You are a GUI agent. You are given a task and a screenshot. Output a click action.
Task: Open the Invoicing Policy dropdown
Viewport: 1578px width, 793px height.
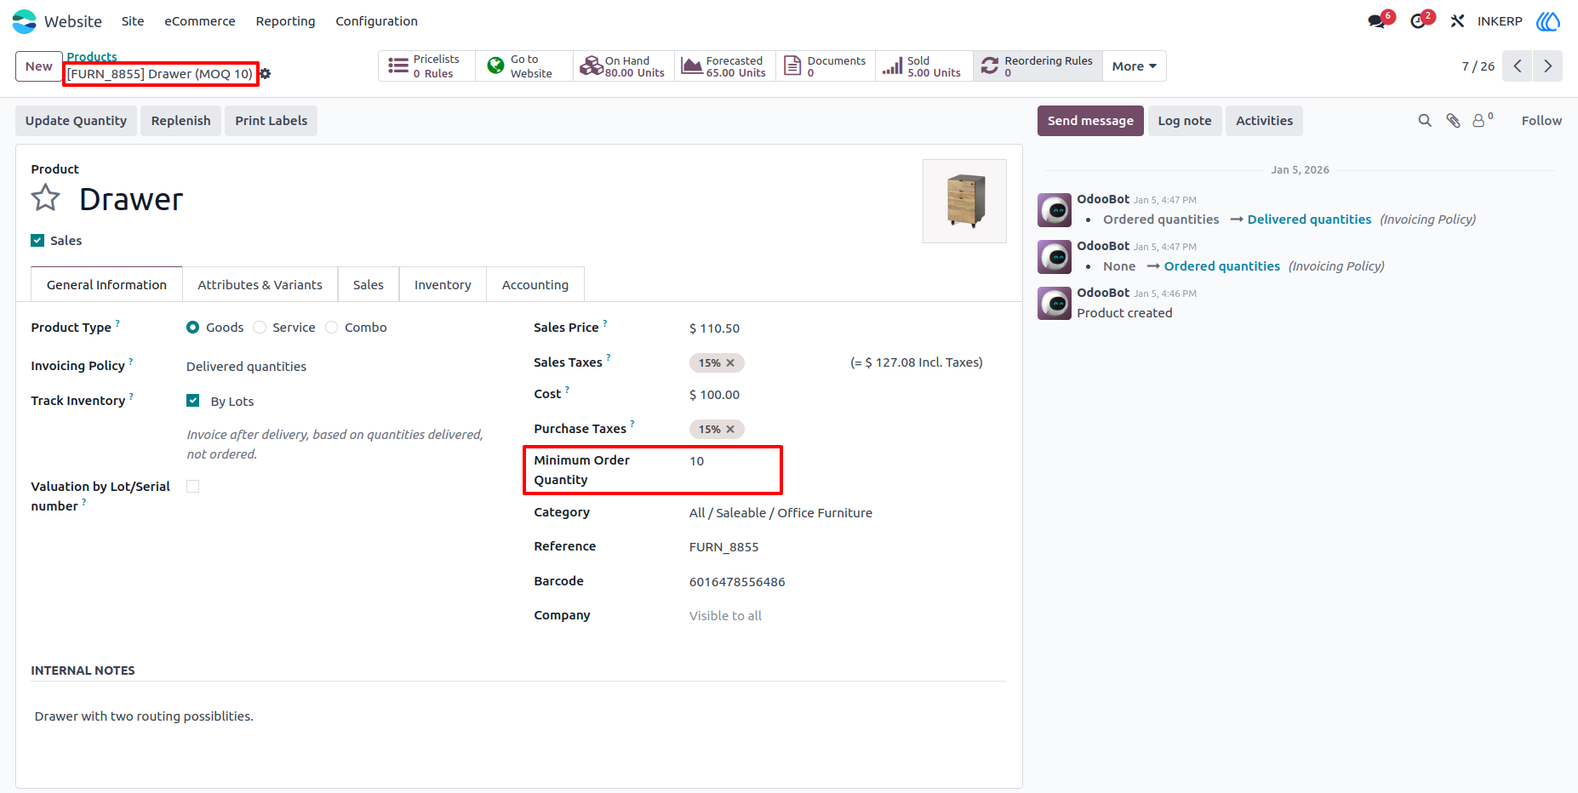340,367
